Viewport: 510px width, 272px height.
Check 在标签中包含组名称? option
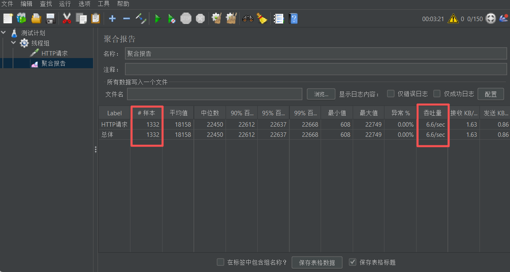pyautogui.click(x=220, y=262)
